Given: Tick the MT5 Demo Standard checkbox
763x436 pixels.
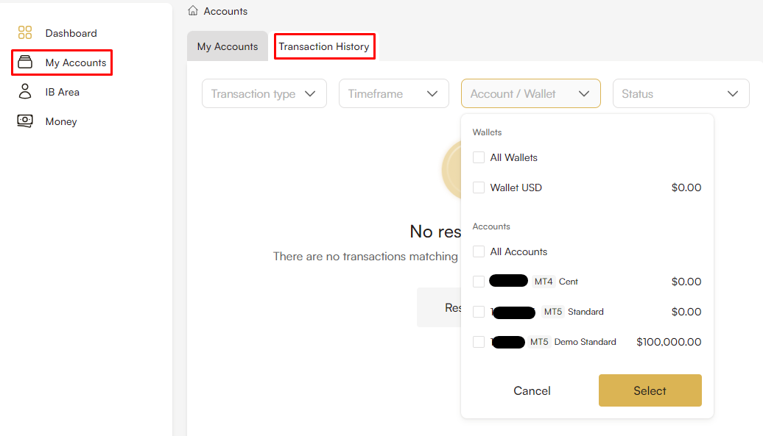Looking at the screenshot, I should pos(479,342).
